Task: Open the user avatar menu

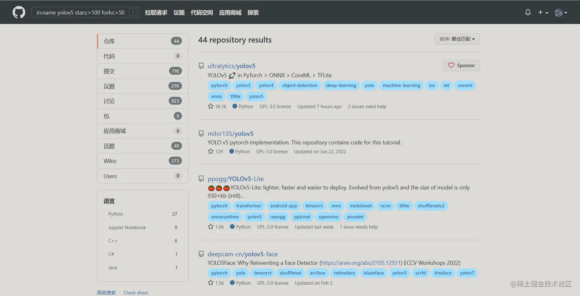Action: tap(561, 12)
